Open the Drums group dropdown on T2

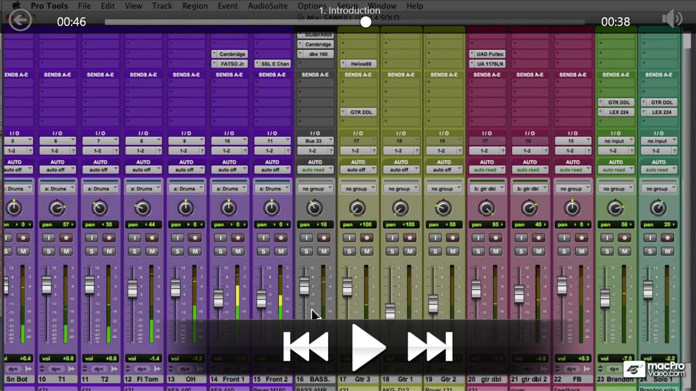[101, 189]
